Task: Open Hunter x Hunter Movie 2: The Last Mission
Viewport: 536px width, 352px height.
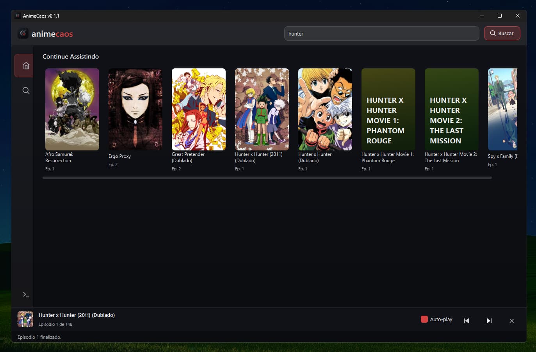Action: tap(451, 109)
